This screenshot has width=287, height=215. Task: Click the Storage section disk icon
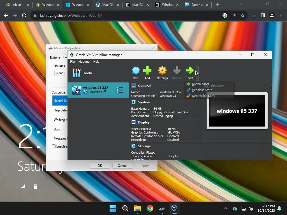133,146
